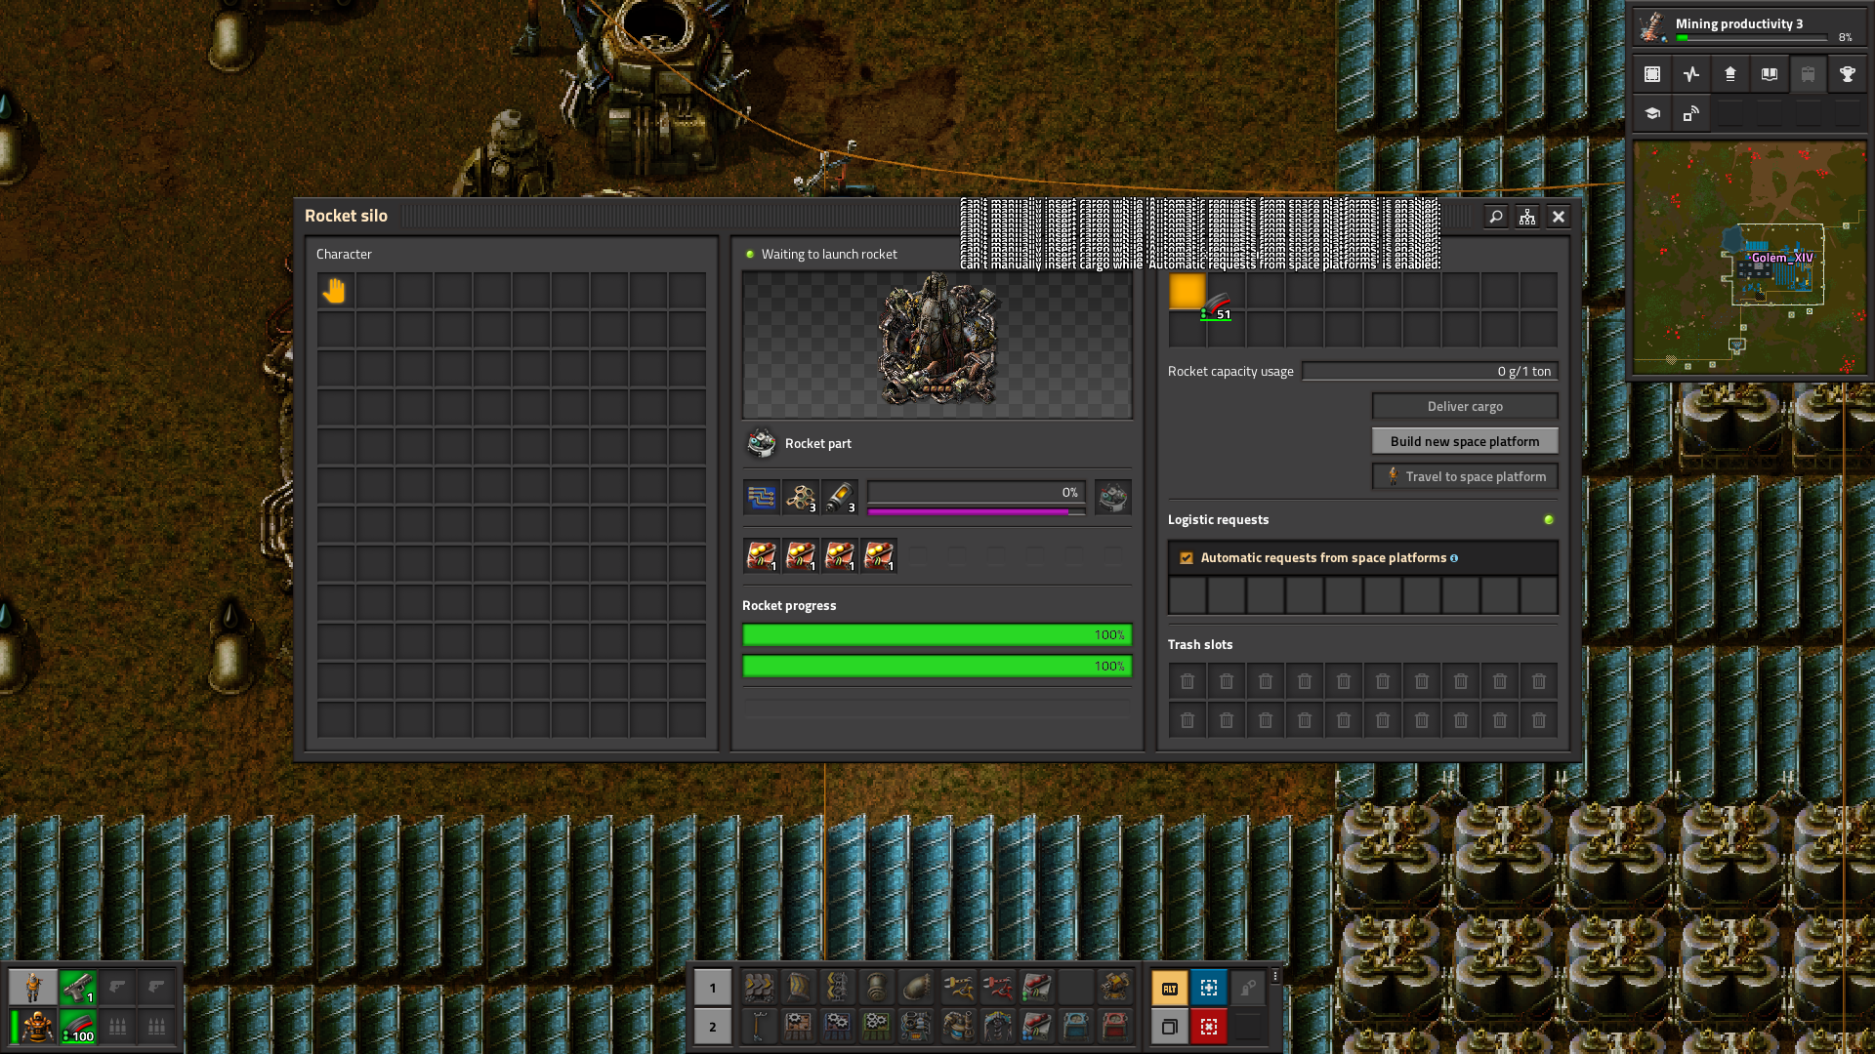
Task: Click the low density structure ingredient slot
Action: point(801,498)
